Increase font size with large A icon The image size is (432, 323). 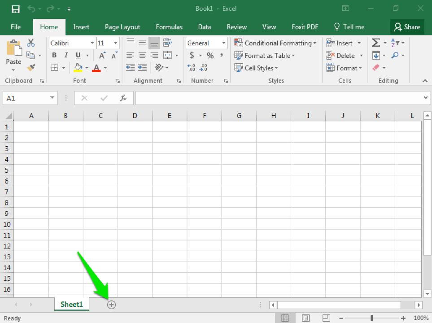[102, 55]
